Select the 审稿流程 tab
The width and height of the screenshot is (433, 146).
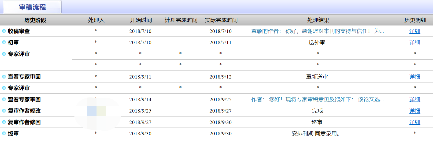pos(32,7)
